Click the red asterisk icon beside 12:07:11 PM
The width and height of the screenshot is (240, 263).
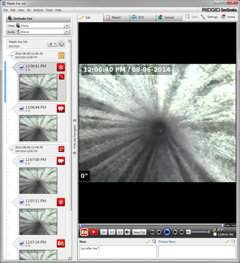[61, 202]
